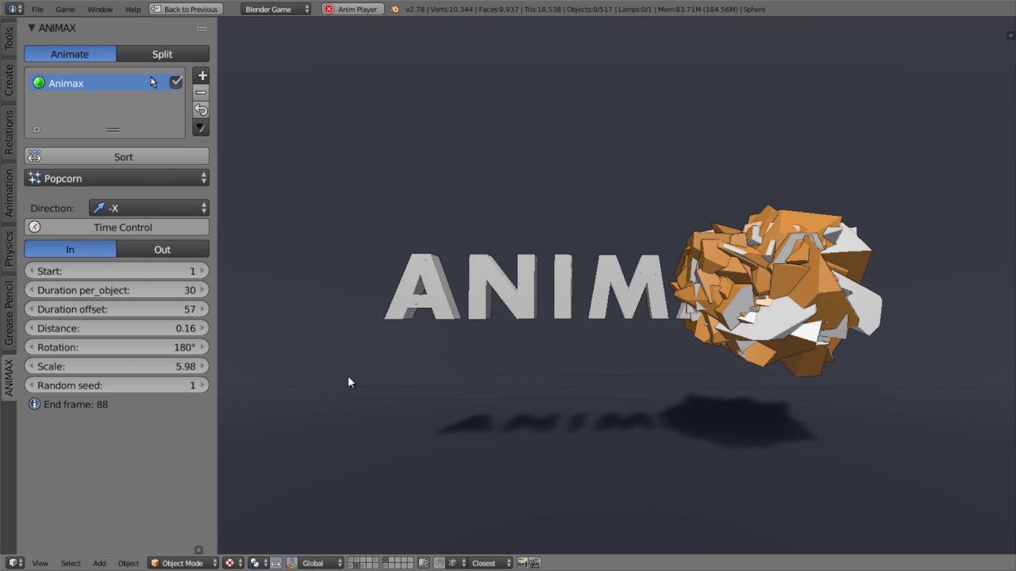Click the Distance slider field
Screen dimensions: 1016x571
point(117,328)
